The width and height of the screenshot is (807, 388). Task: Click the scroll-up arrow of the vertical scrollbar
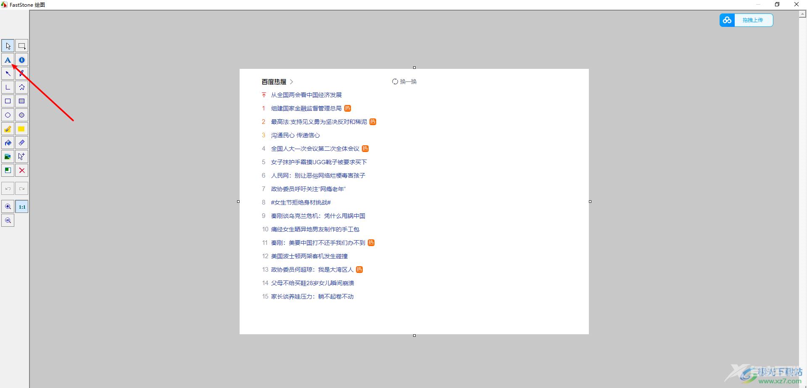point(802,14)
